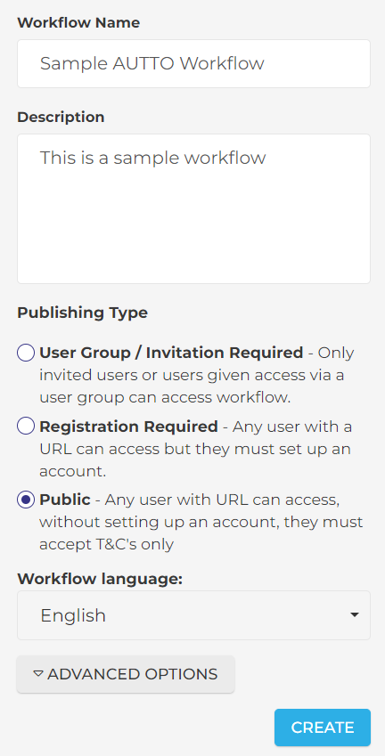Click the "Sample AUTTO Workflow" text

(x=152, y=63)
